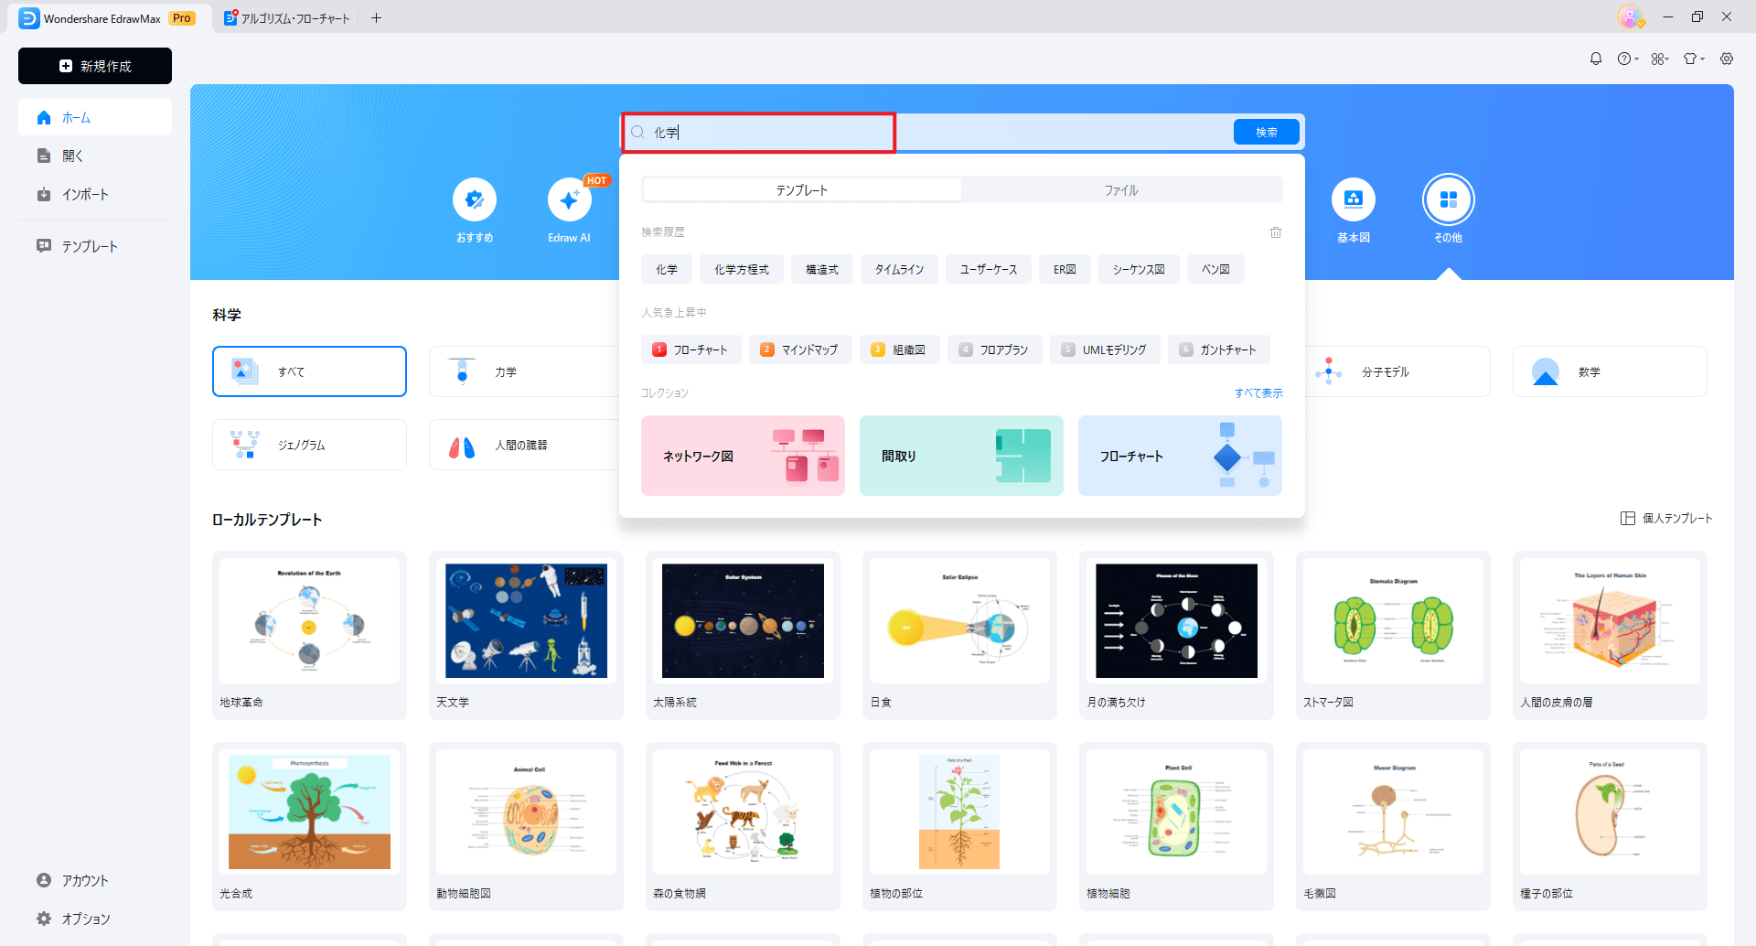Click the blue 検索 button

click(1267, 132)
